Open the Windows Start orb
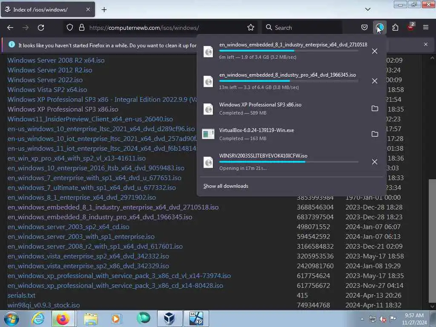Viewport: 436px width, 327px height. (x=11, y=318)
